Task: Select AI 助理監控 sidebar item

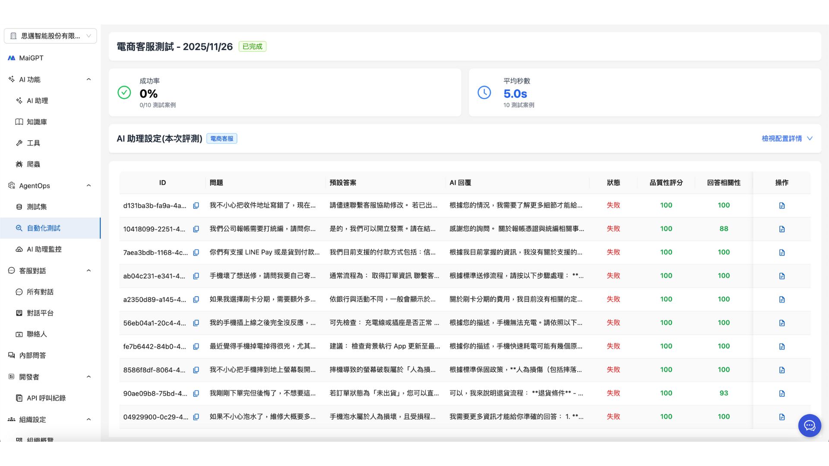Action: point(44,249)
